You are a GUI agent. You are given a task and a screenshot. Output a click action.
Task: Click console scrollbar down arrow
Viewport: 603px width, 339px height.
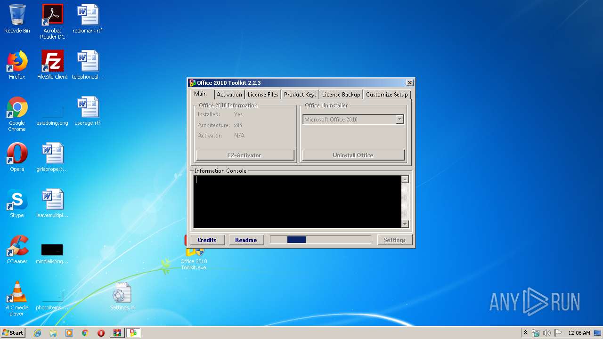point(405,224)
